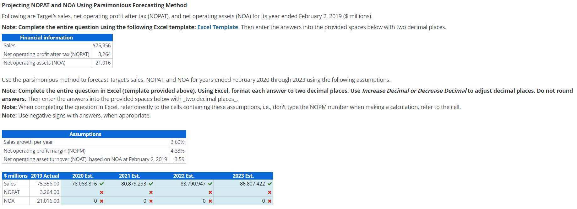The width and height of the screenshot is (577, 209).
Task: Click the NOPM 4.33% assumption value
Action: tap(177, 150)
